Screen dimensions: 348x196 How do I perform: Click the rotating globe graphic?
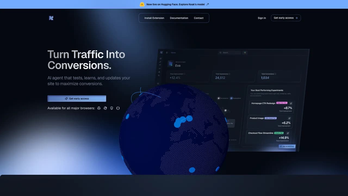[174, 129]
